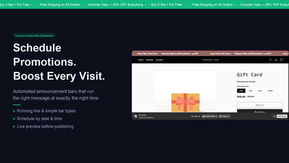Click the Gift Card product title

(249, 75)
